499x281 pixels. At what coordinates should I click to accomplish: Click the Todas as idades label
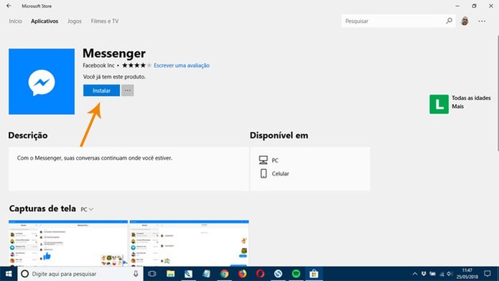pos(471,98)
